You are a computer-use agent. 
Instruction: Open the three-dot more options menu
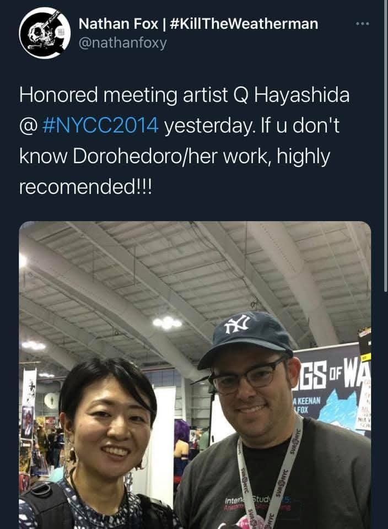click(362, 24)
